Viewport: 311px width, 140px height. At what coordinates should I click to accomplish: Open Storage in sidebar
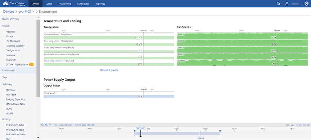pos(9,36)
